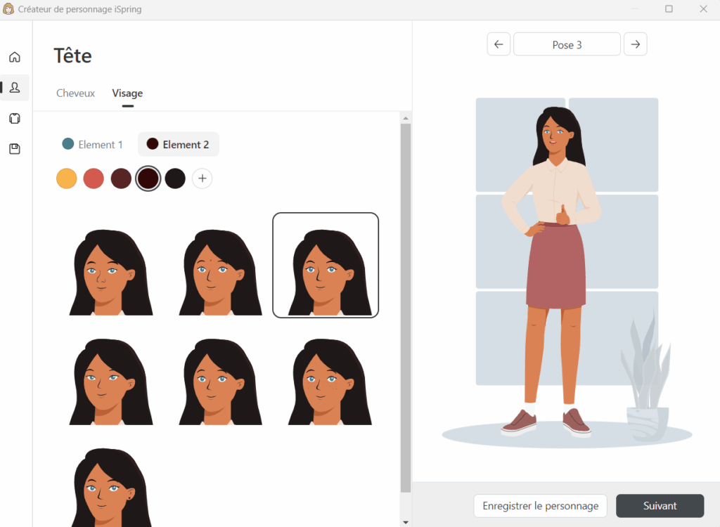Click the save disk icon in sidebar

click(15, 149)
